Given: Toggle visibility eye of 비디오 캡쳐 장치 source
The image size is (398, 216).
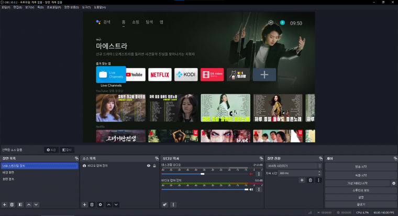Looking at the screenshot, I should [x=149, y=166].
